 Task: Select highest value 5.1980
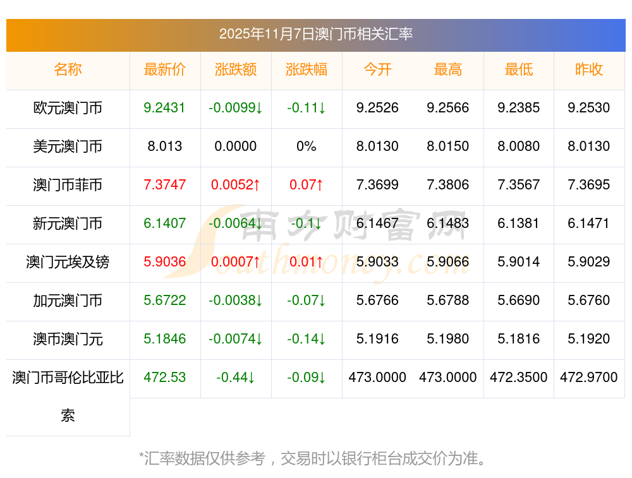pos(448,338)
